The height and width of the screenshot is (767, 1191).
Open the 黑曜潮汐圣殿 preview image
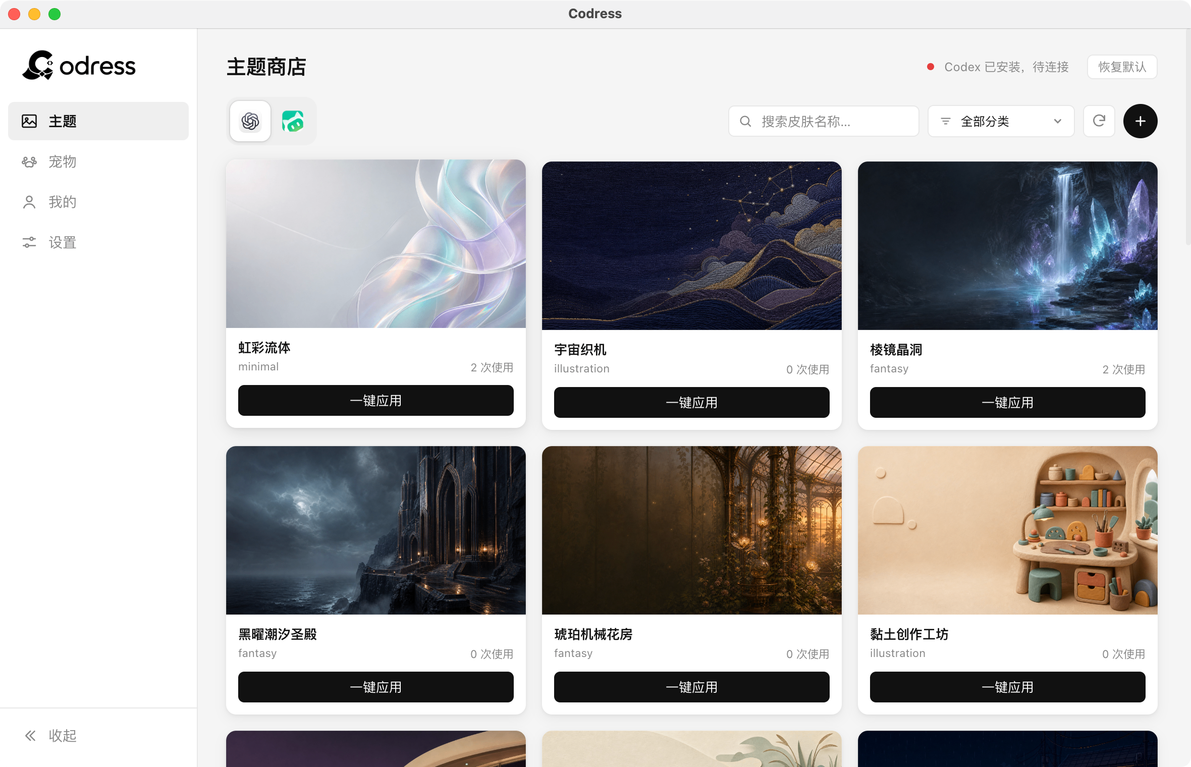(376, 530)
